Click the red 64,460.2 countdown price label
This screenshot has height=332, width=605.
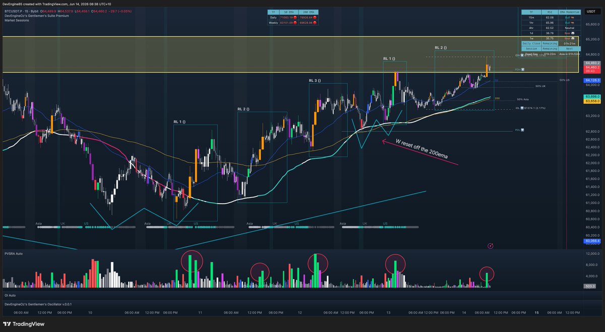click(592, 69)
